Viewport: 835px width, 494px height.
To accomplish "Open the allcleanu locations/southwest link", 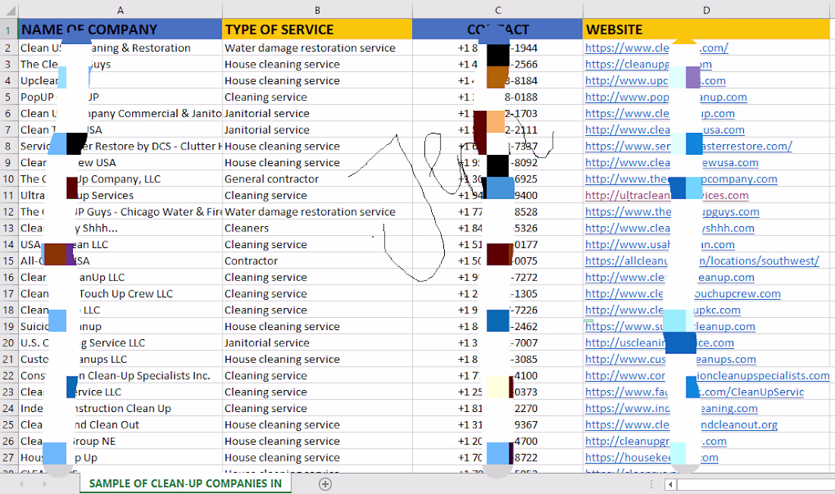I will [x=702, y=261].
